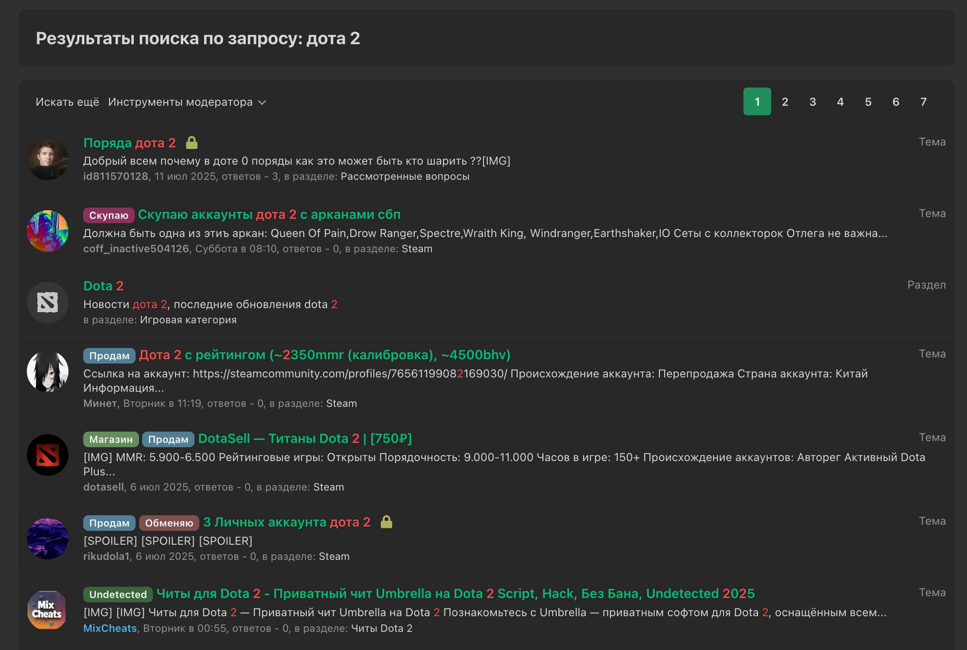Click the Обменяю prefix tag
Image resolution: width=967 pixels, height=650 pixels.
[169, 523]
